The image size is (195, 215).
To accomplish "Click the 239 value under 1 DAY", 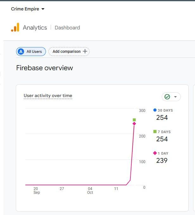I will (162, 160).
